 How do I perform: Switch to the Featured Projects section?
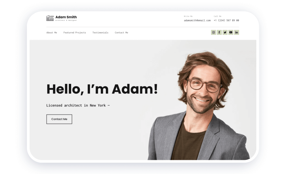[x=75, y=32]
